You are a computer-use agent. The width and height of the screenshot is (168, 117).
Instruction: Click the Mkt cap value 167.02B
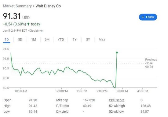[89, 100]
